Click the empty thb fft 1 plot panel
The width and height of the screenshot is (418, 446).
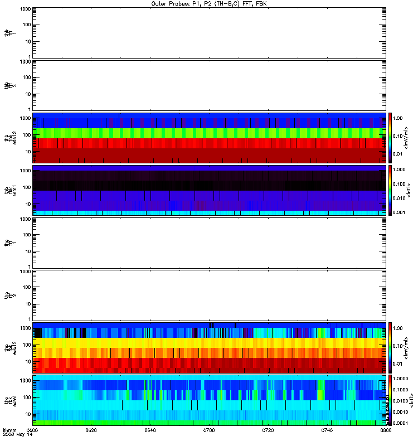(209, 33)
